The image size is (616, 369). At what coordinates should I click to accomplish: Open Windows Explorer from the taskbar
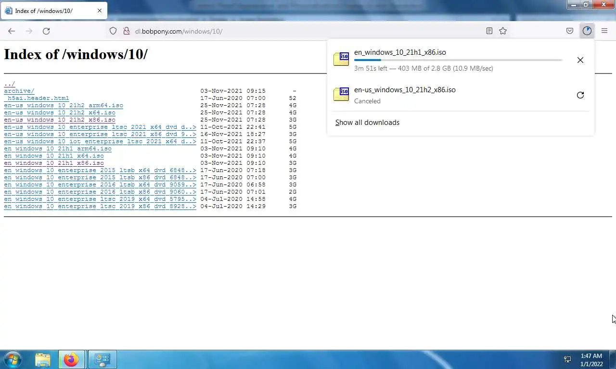click(x=42, y=359)
